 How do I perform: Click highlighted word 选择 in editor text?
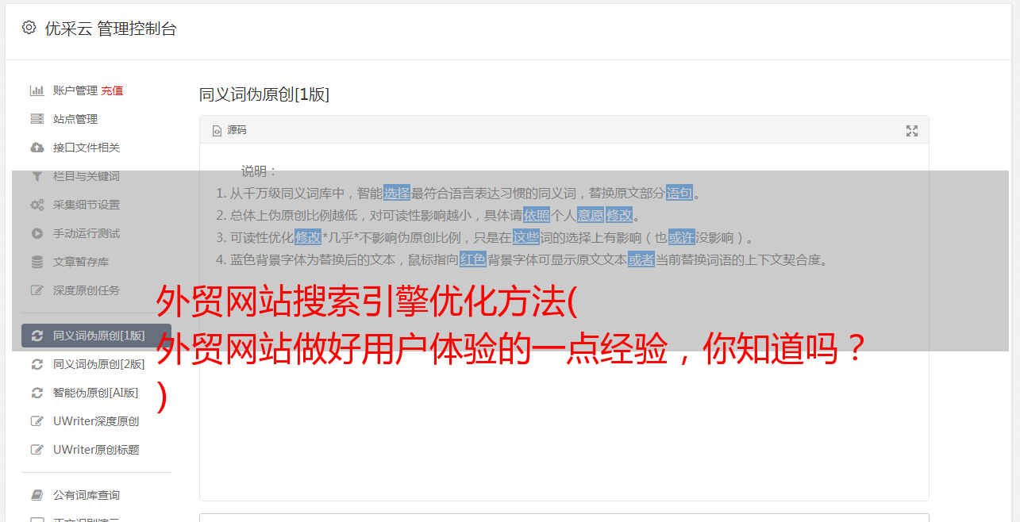397,193
